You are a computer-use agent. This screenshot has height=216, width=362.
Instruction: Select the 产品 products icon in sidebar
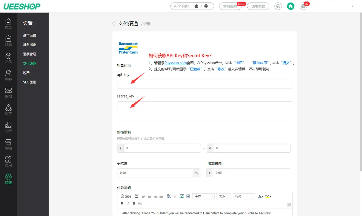click(x=8, y=58)
